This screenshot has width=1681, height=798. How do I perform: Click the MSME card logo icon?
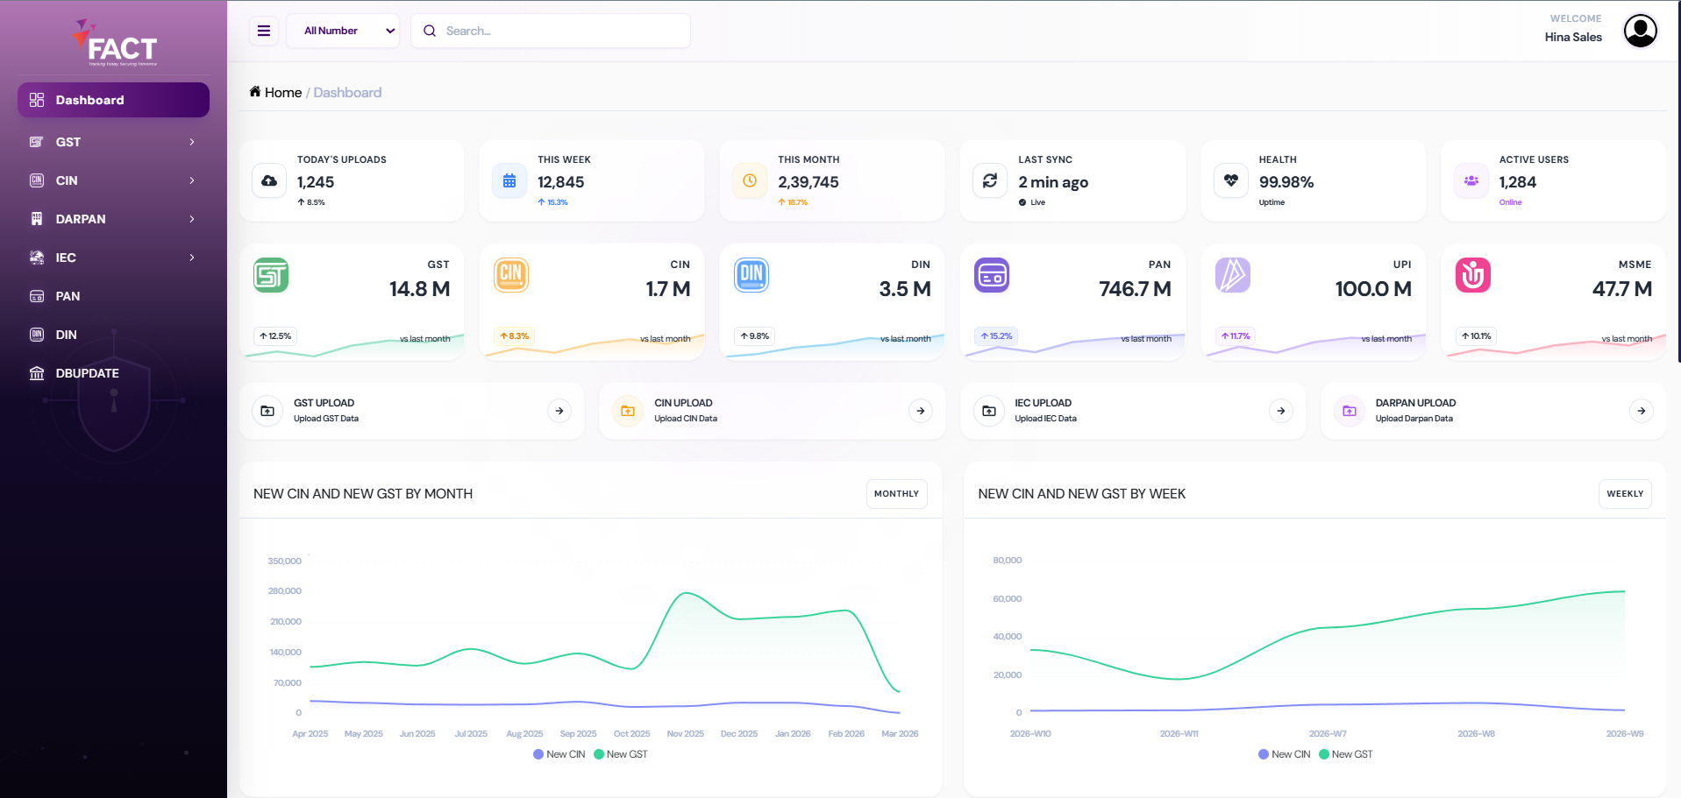1473,275
